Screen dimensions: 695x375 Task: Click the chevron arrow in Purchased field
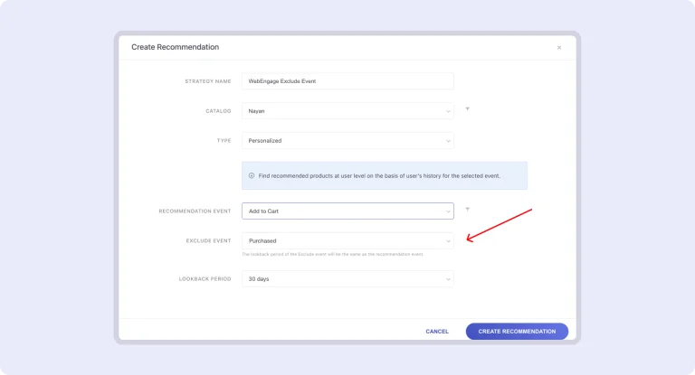click(448, 241)
